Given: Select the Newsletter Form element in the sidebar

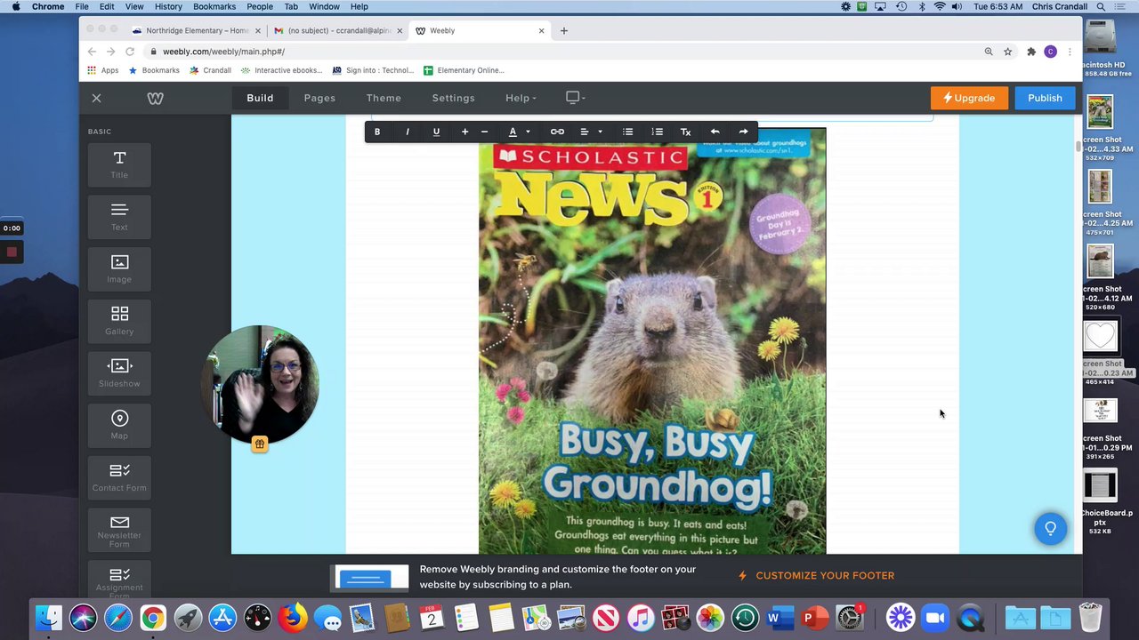Looking at the screenshot, I should tap(119, 531).
